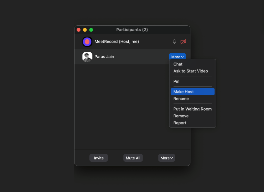This screenshot has height=192, width=264.
Task: Open the More dropdown next to Paras Jain
Action: coord(177,56)
